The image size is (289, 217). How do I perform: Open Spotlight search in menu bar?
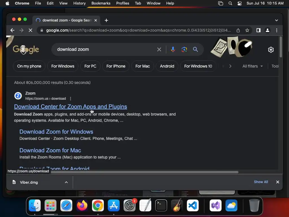pos(230,3)
